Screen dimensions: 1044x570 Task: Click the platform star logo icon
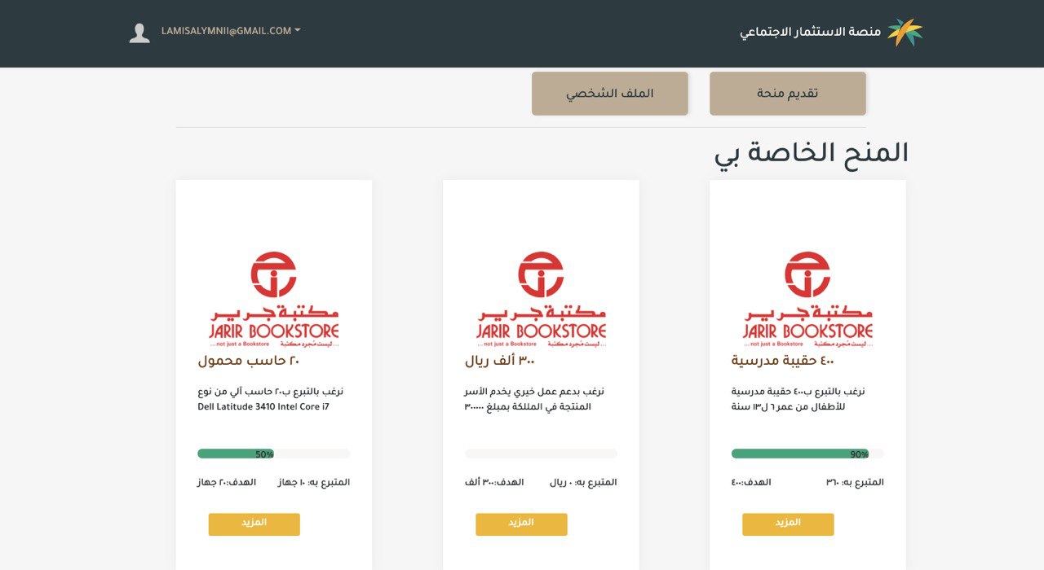[x=905, y=33]
